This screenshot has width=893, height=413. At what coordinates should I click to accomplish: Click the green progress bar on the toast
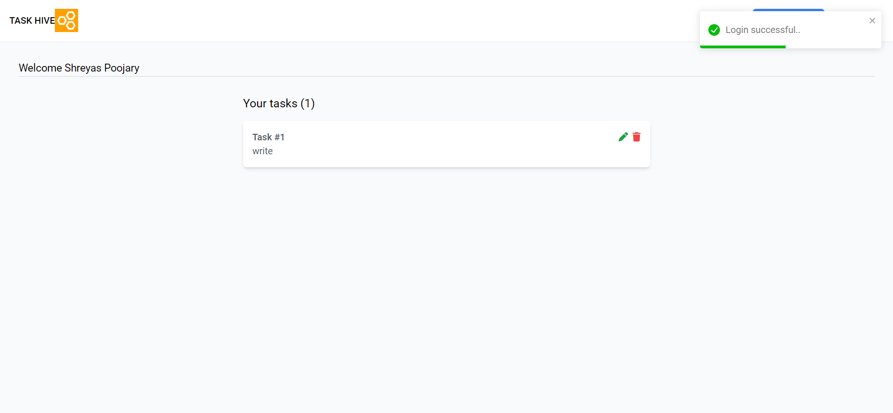[x=743, y=46]
